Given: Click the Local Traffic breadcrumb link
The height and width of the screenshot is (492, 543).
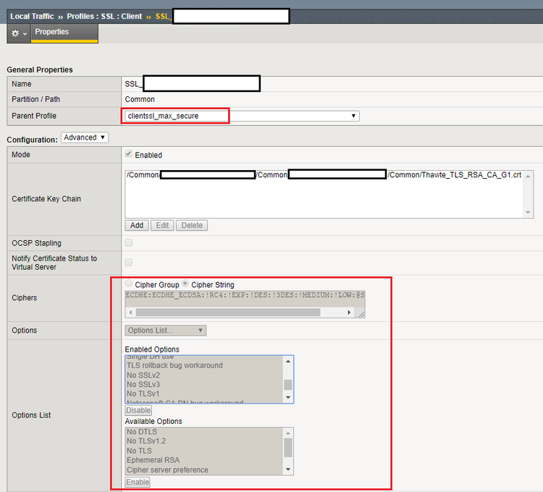Looking at the screenshot, I should [32, 16].
